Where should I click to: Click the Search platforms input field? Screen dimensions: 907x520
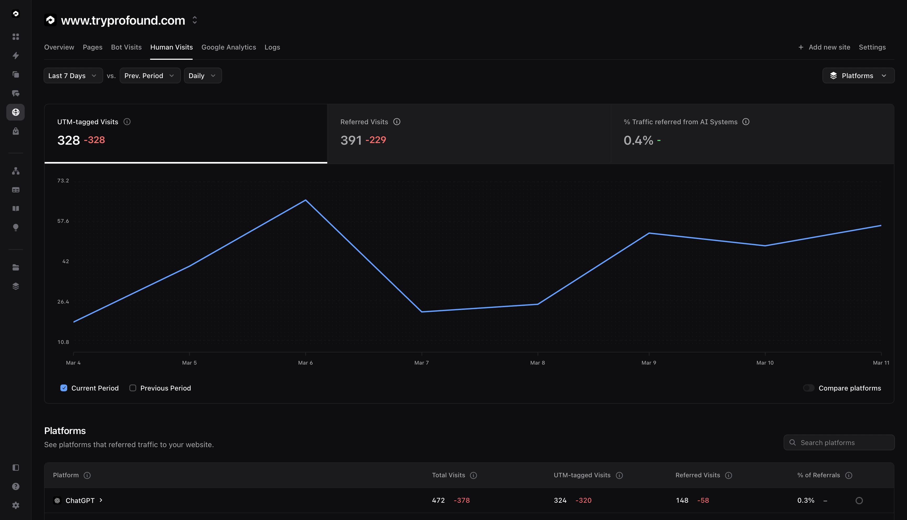[x=839, y=442]
